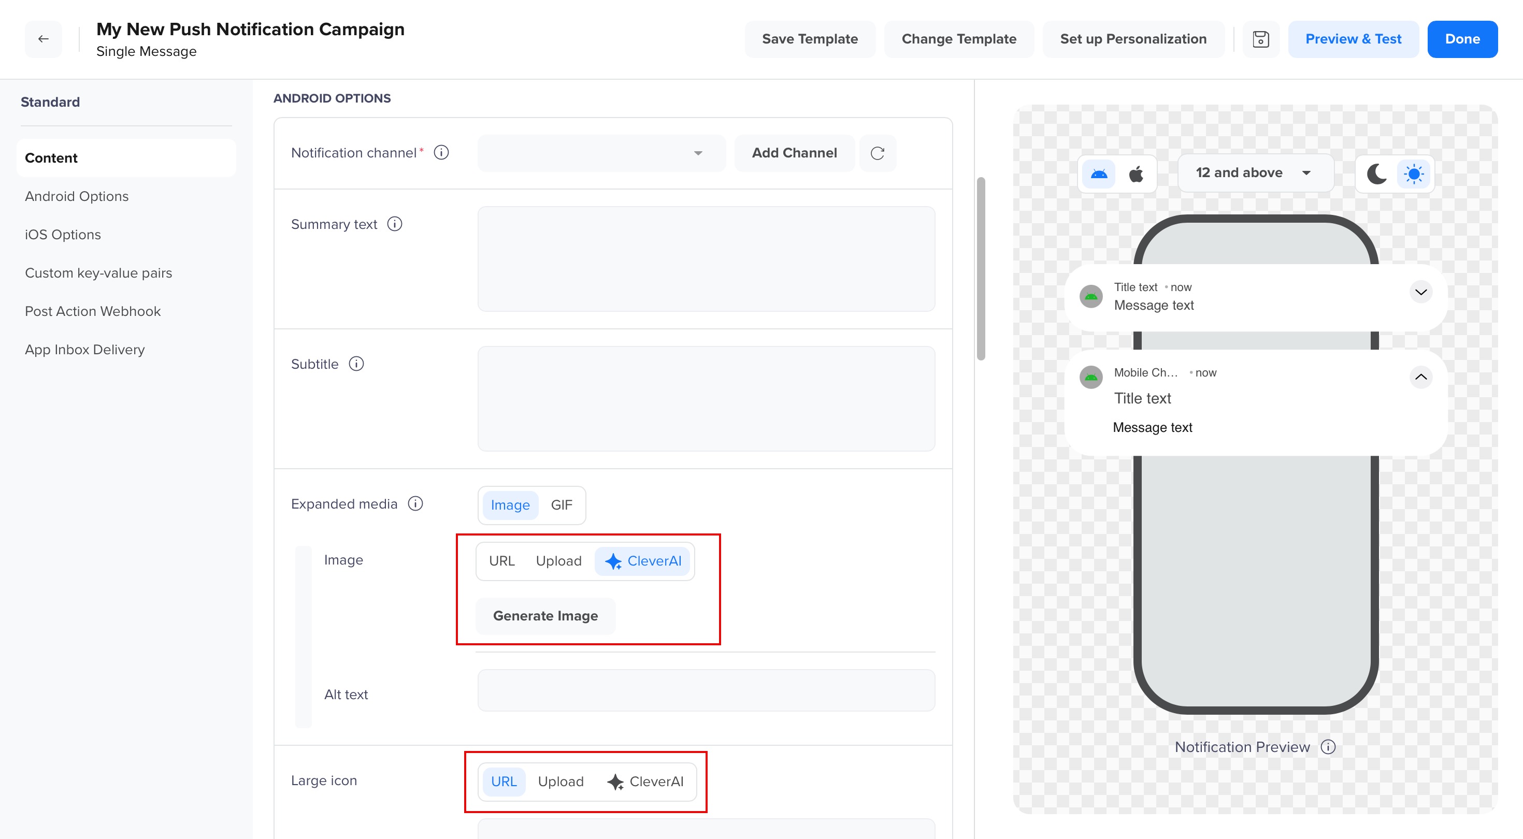This screenshot has height=839, width=1523.
Task: Refresh the notification channel list
Action: coord(878,153)
